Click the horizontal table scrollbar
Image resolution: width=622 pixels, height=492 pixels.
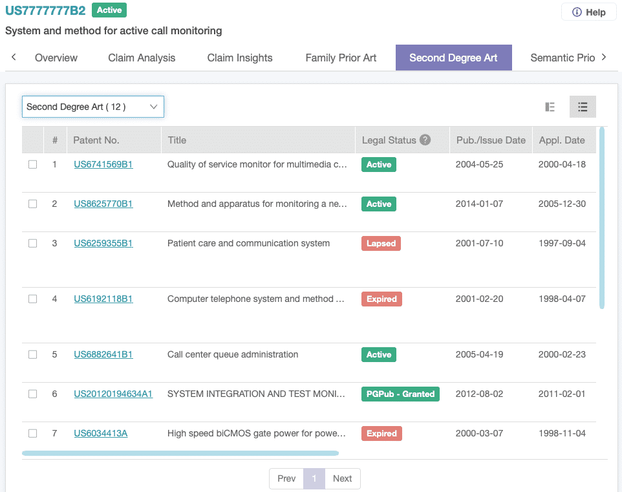180,453
